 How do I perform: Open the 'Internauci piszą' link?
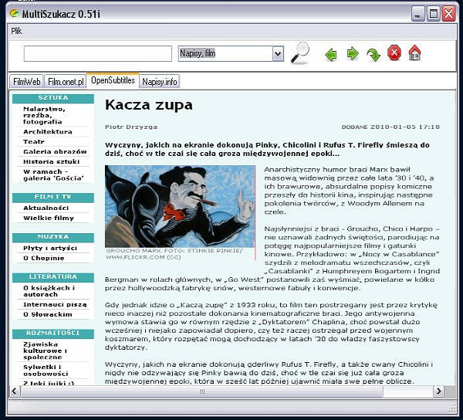(x=55, y=304)
